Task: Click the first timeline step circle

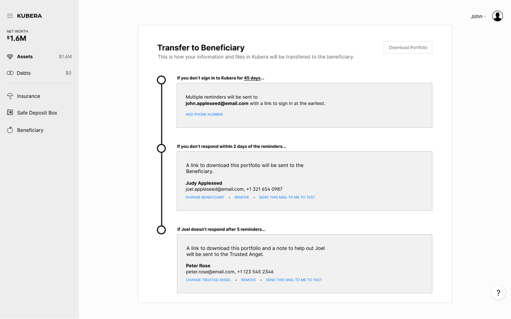Action: pyautogui.click(x=161, y=80)
